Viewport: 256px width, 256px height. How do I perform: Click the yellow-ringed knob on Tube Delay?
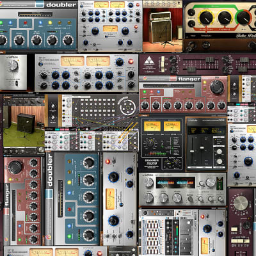[x=205, y=17]
